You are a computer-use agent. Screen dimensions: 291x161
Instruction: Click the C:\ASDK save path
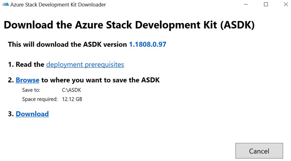(x=71, y=90)
